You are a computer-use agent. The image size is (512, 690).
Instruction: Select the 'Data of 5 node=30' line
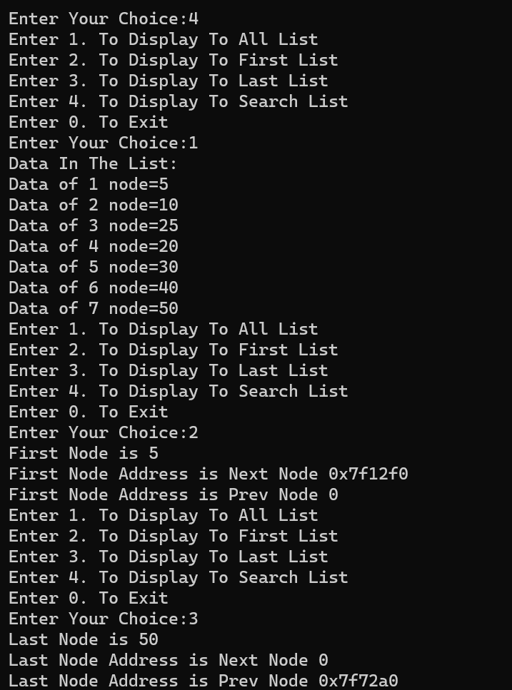[x=94, y=267]
